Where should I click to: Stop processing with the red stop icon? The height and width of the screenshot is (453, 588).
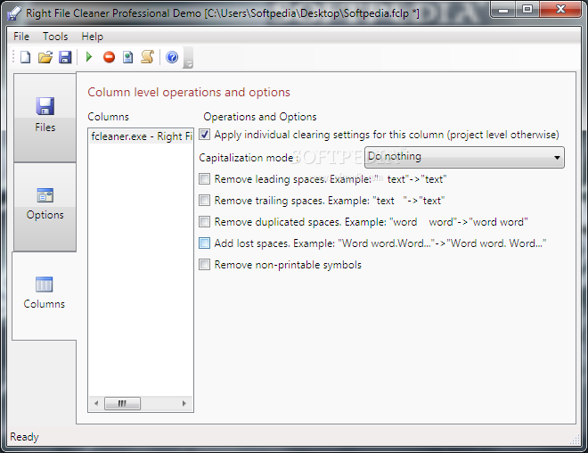[x=109, y=57]
